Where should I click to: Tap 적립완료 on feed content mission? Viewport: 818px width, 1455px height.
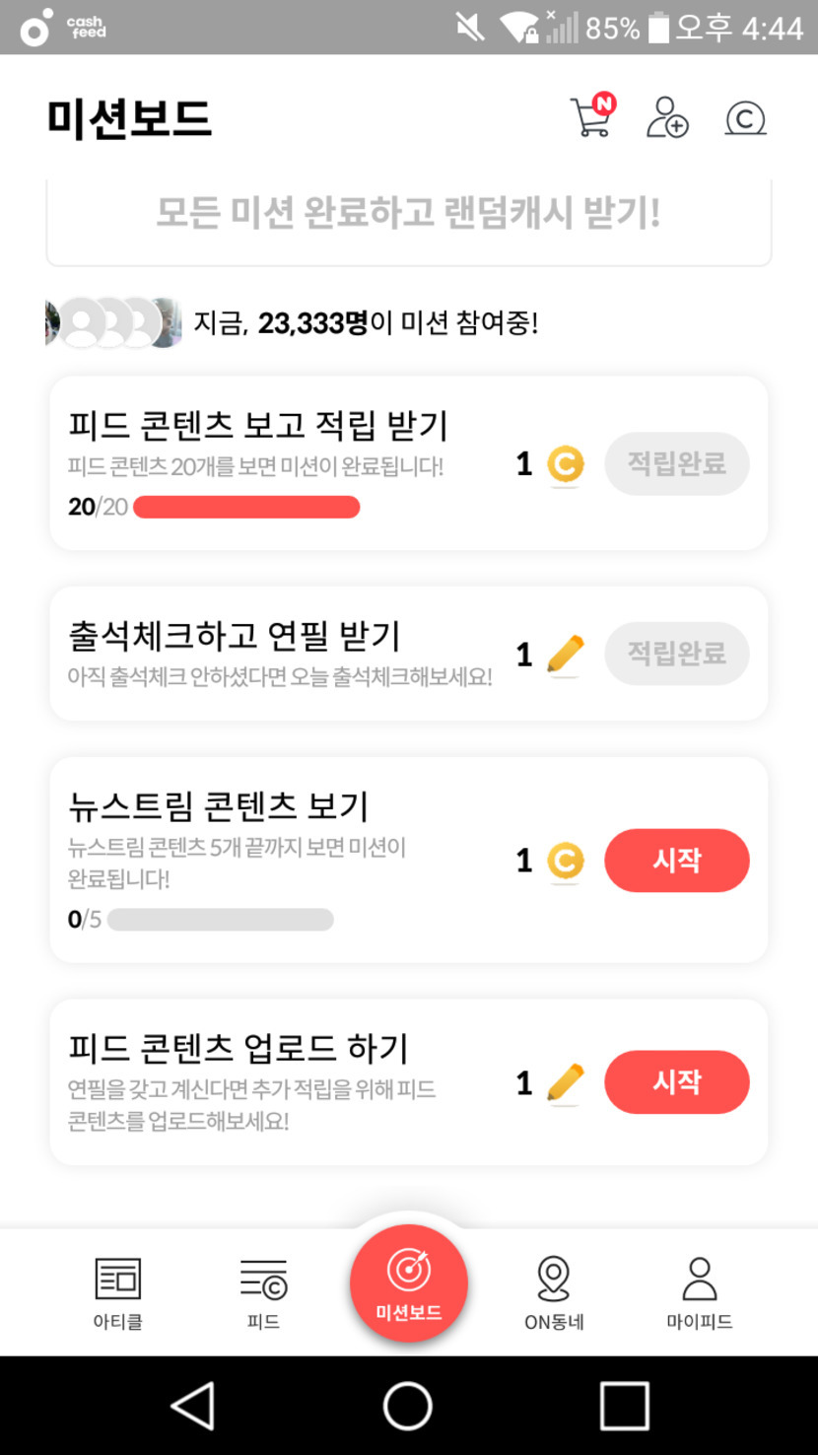click(676, 463)
